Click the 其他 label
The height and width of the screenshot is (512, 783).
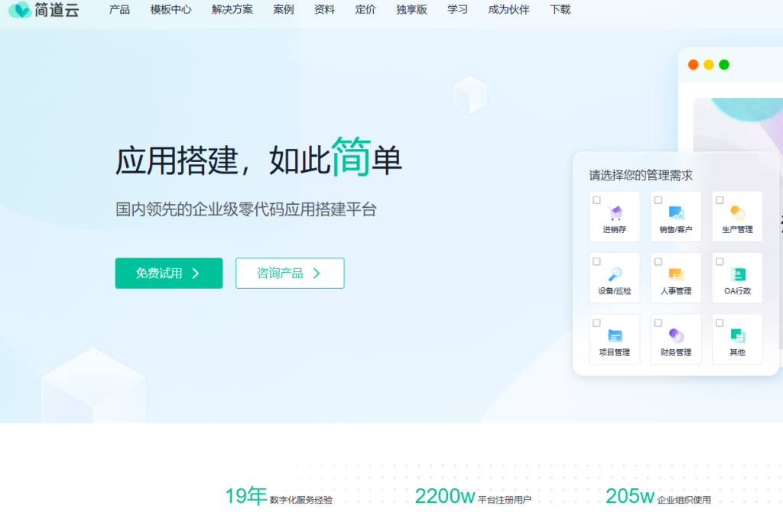(738, 352)
